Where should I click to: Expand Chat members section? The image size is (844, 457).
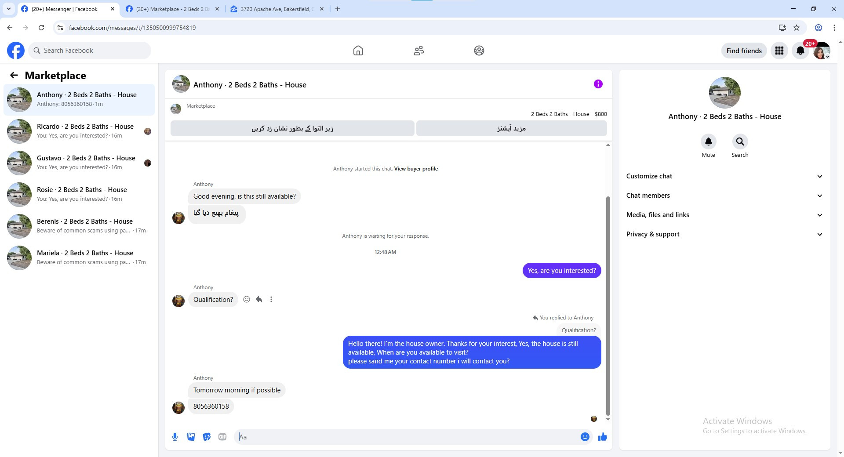tap(724, 196)
